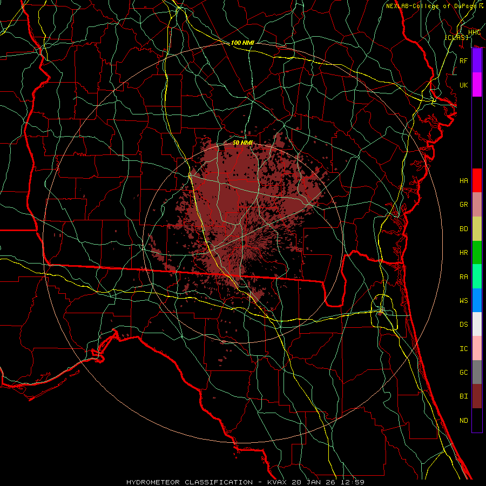
Task: Click the ND legend label
Action: pos(464,421)
